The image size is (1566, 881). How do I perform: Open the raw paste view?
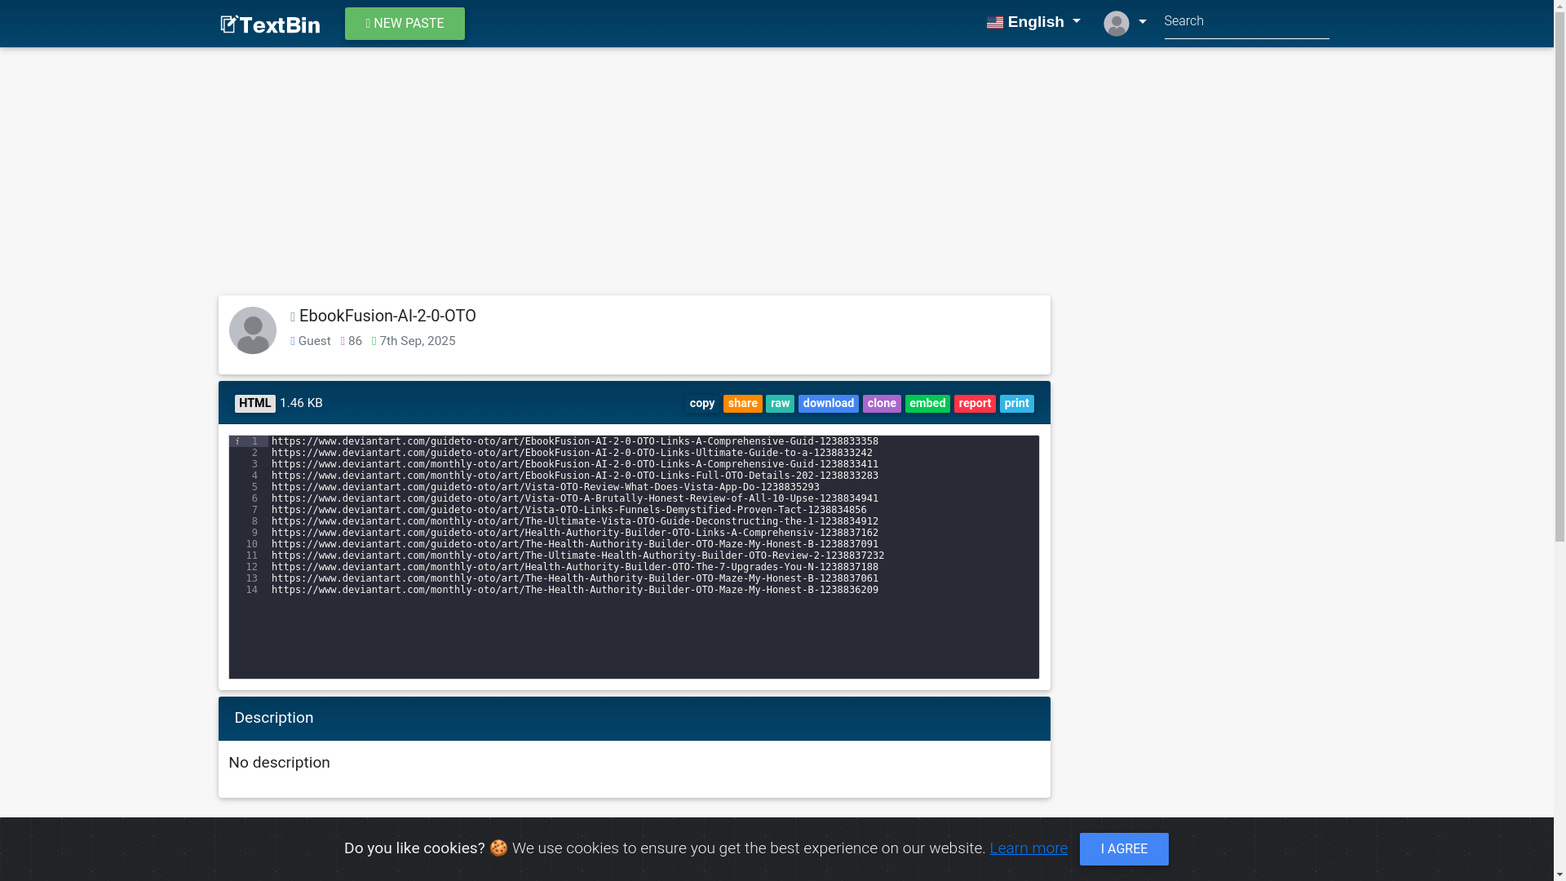780,404
